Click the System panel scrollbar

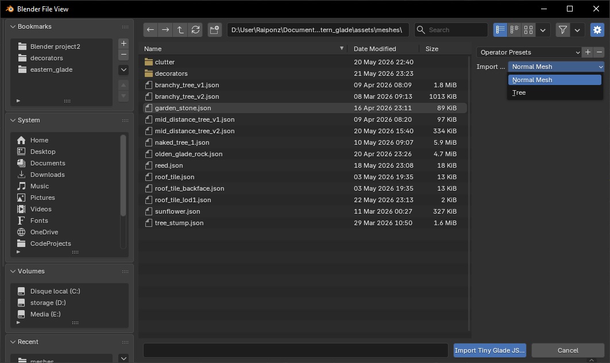point(123,175)
